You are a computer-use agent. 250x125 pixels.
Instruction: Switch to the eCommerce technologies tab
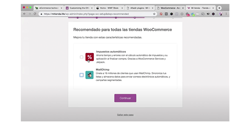[x=48, y=8]
